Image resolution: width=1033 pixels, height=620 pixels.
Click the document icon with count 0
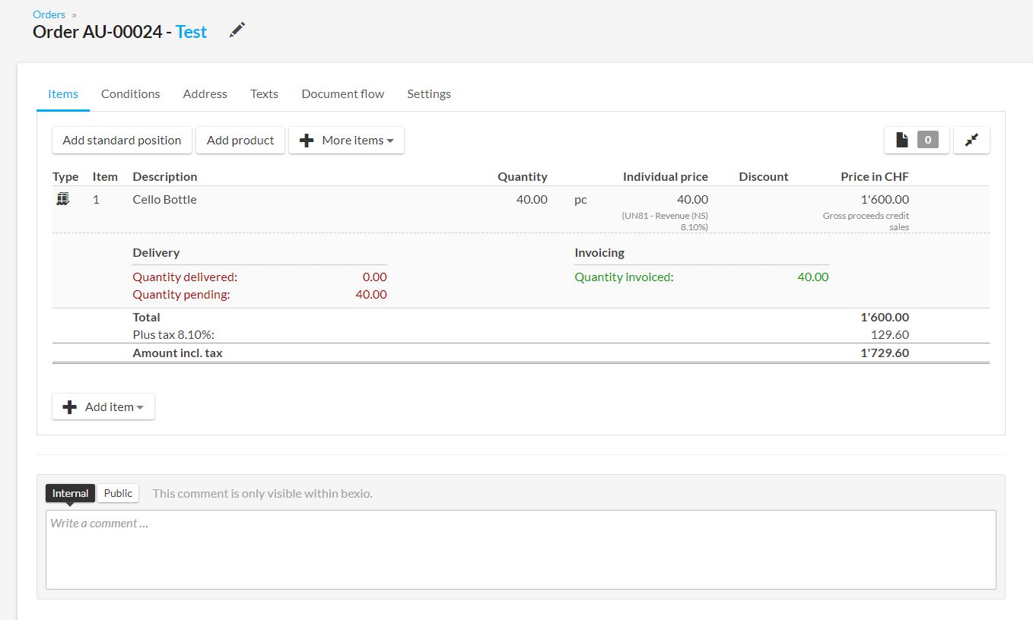pos(916,140)
